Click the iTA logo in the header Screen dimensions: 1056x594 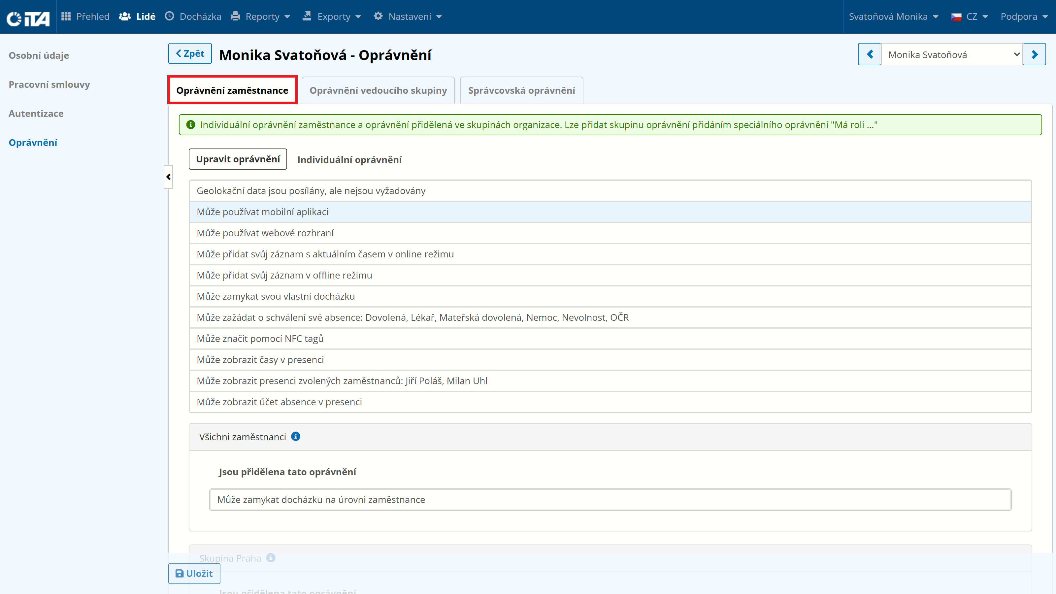tap(28, 18)
